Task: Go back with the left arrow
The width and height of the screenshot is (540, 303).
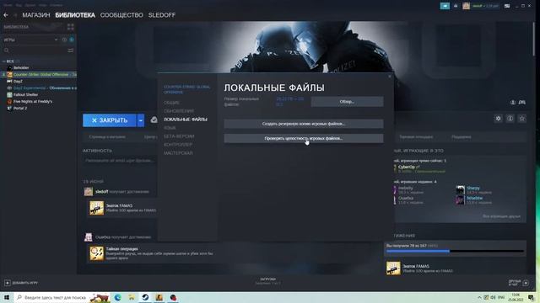Action: click(6, 15)
